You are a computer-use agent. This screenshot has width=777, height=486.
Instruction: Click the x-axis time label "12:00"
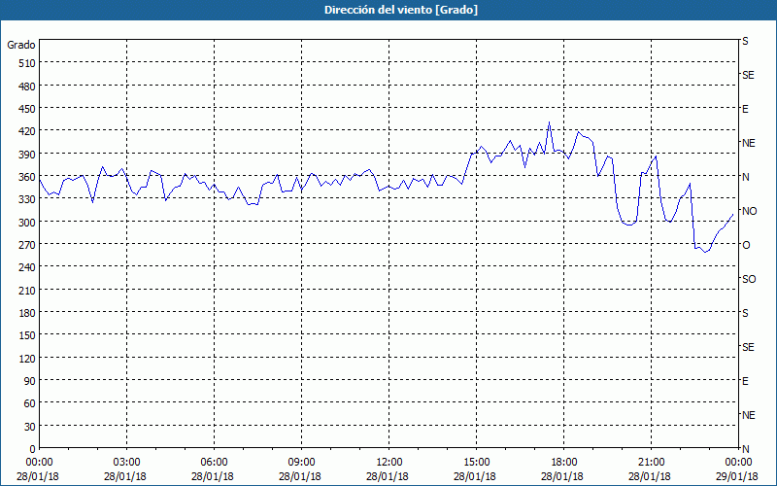pyautogui.click(x=389, y=463)
